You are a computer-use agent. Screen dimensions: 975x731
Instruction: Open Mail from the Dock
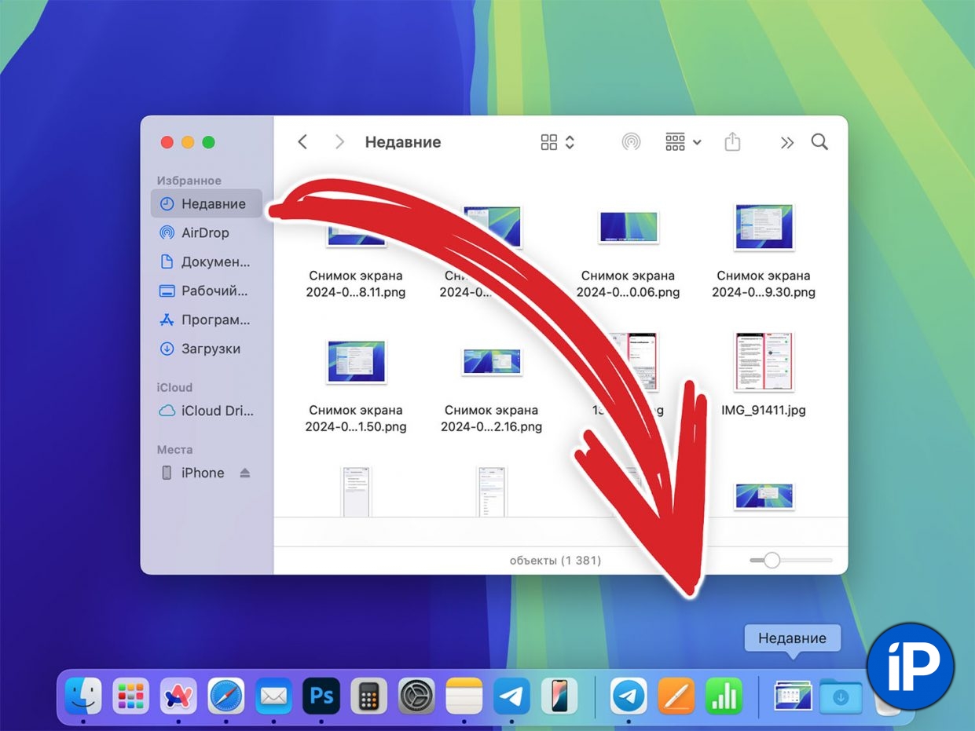(x=274, y=695)
